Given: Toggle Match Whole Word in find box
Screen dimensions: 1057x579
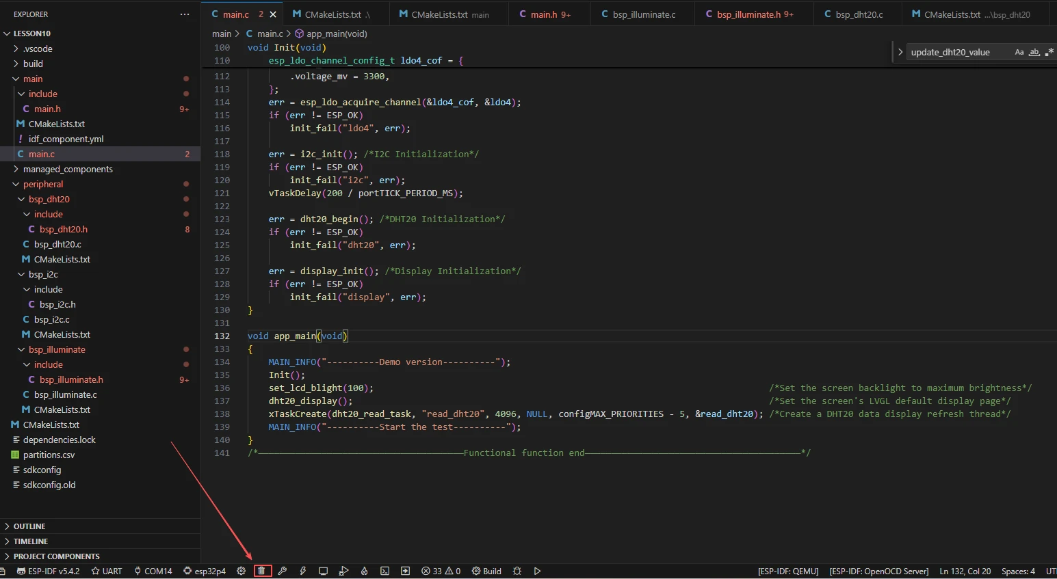Looking at the screenshot, I should (1034, 52).
